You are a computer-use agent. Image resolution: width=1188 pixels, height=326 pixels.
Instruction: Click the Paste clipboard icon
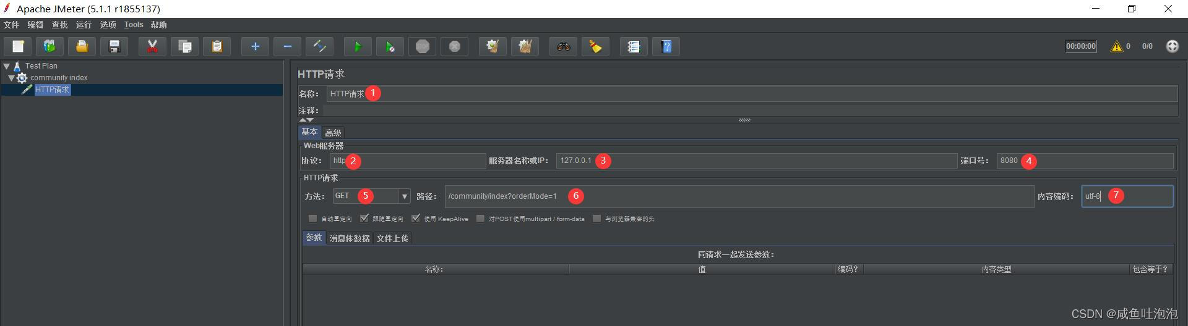pos(217,46)
